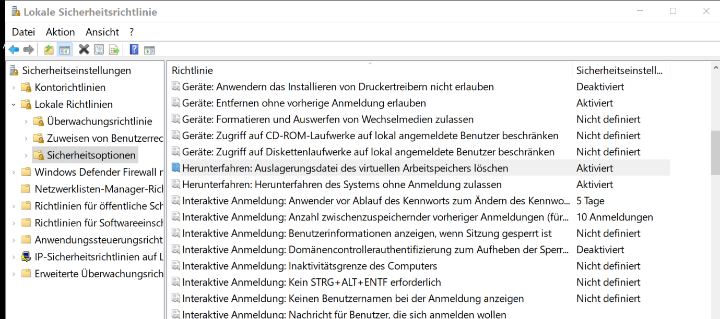Click the Forward navigation arrow
720x319 pixels.
click(29, 49)
